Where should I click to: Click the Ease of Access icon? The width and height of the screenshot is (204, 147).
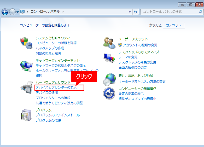coord(109,93)
